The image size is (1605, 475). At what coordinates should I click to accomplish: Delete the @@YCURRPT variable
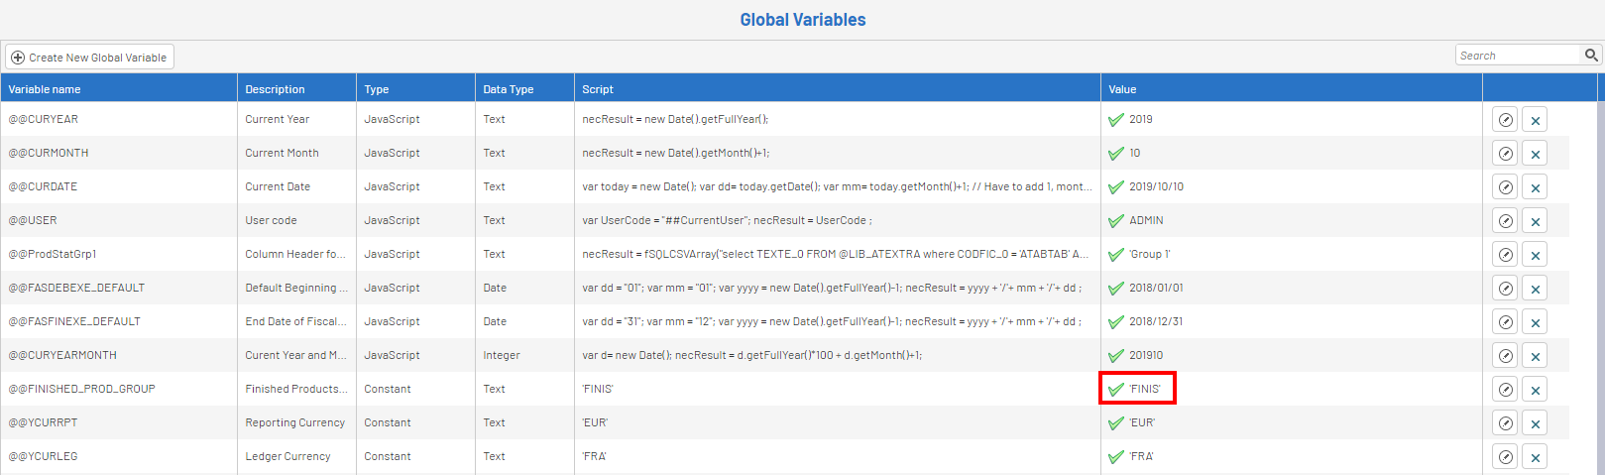1535,423
